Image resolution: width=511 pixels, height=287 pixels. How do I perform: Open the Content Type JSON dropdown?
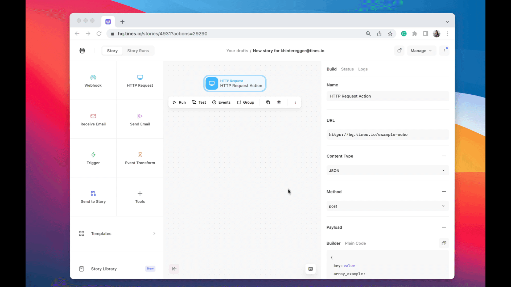[388, 171]
